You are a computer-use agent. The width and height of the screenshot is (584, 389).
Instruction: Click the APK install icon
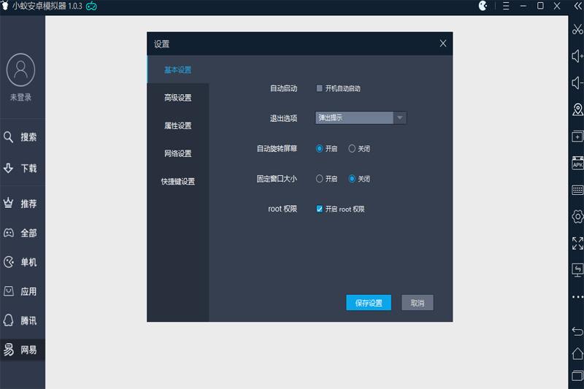[x=577, y=164]
